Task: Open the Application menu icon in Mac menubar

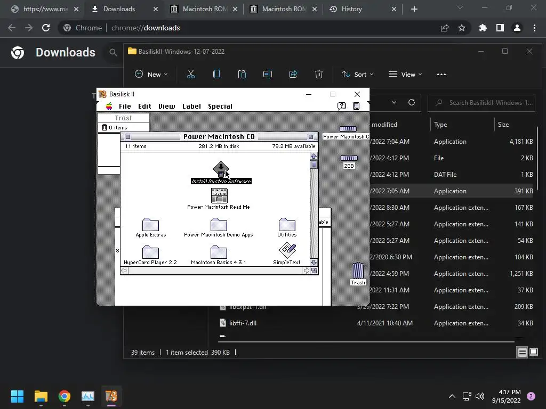Action: 356,106
